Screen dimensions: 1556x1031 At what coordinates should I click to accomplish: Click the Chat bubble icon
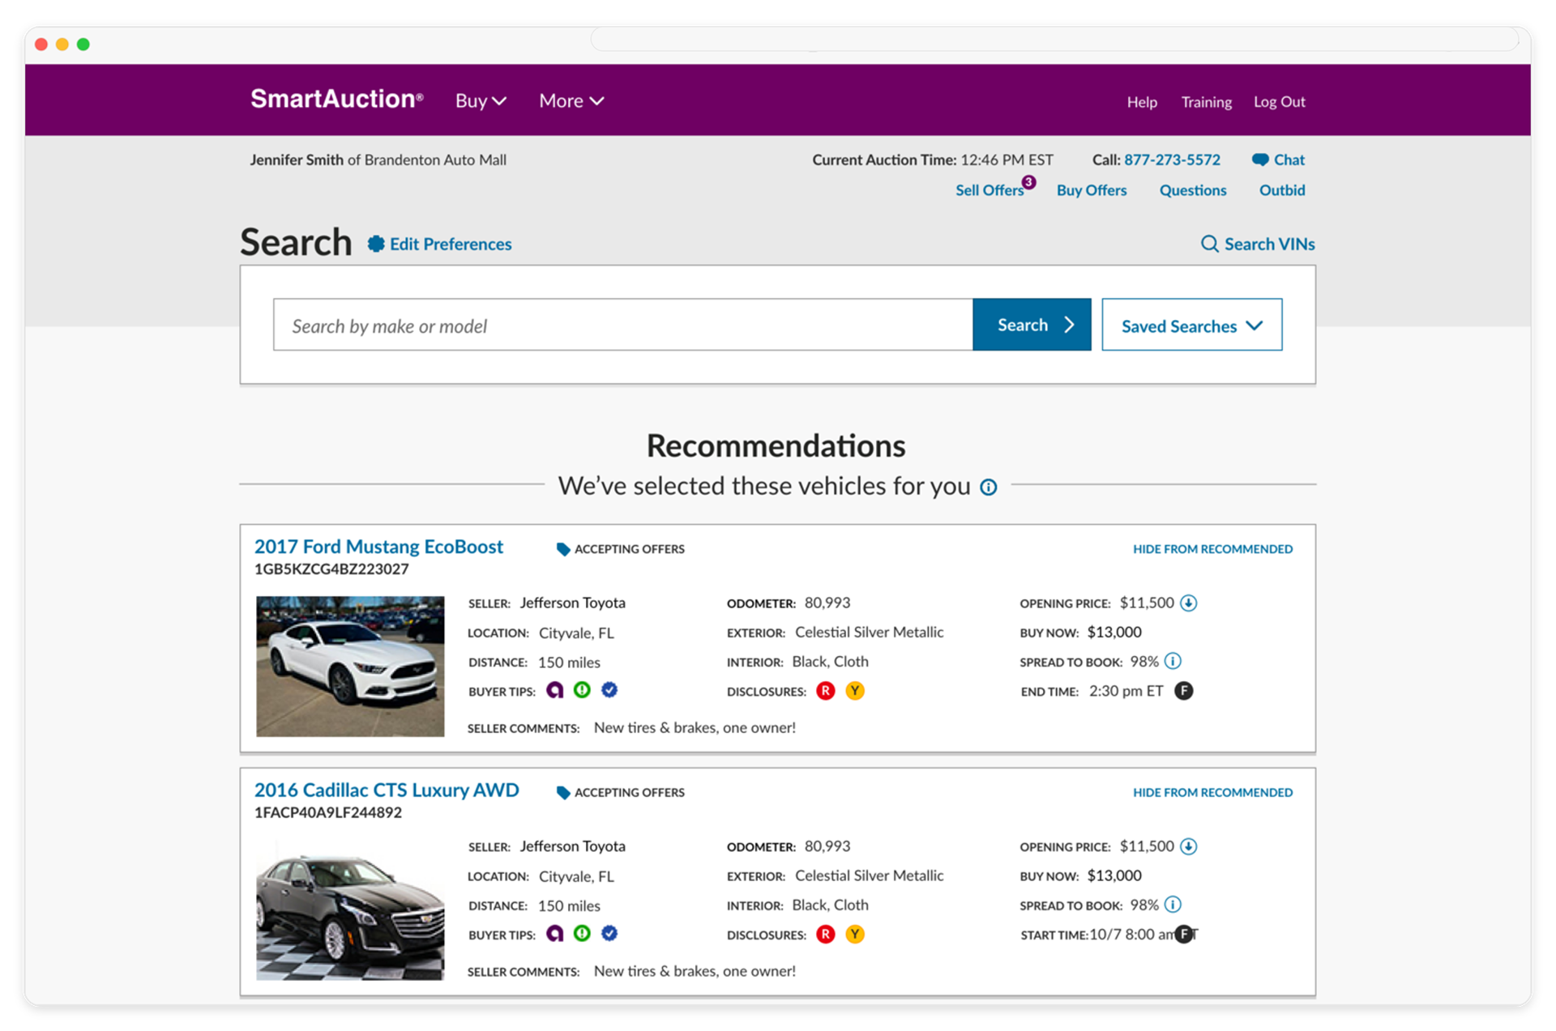(x=1259, y=160)
